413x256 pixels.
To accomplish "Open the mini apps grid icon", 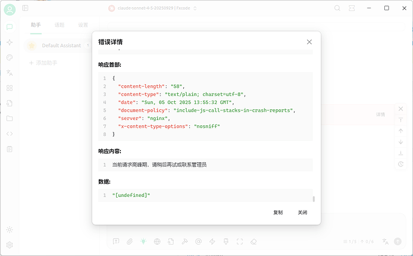I will [10, 88].
